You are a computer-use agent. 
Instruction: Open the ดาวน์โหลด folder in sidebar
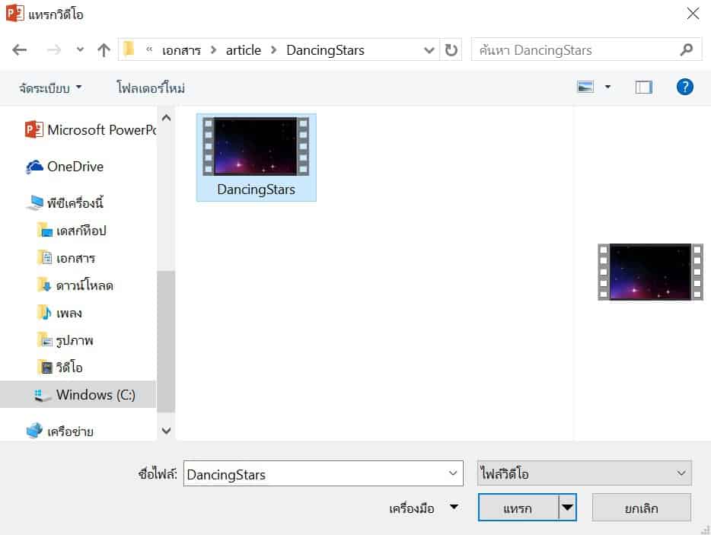(x=84, y=285)
